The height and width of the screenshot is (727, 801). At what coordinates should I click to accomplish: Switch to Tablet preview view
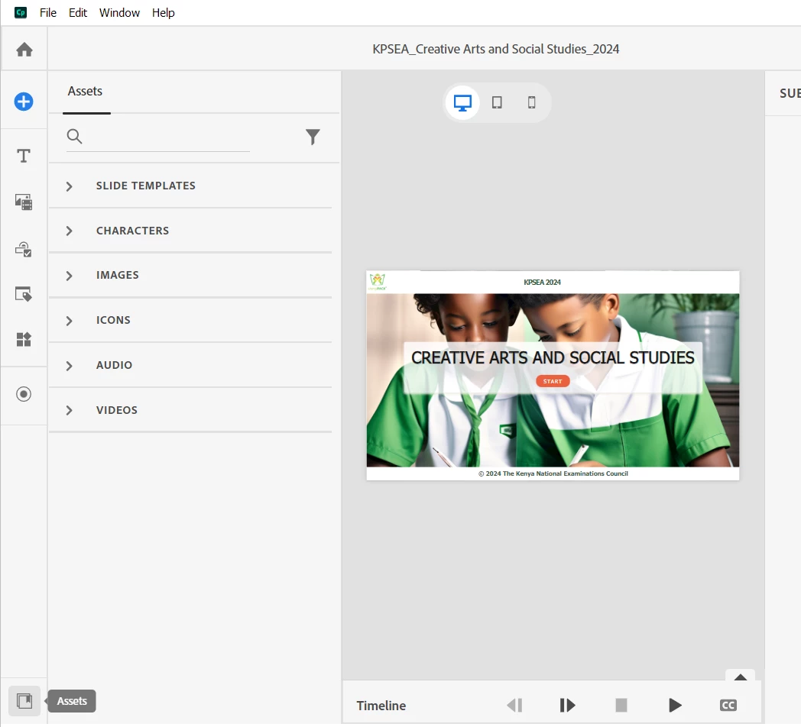pyautogui.click(x=497, y=102)
